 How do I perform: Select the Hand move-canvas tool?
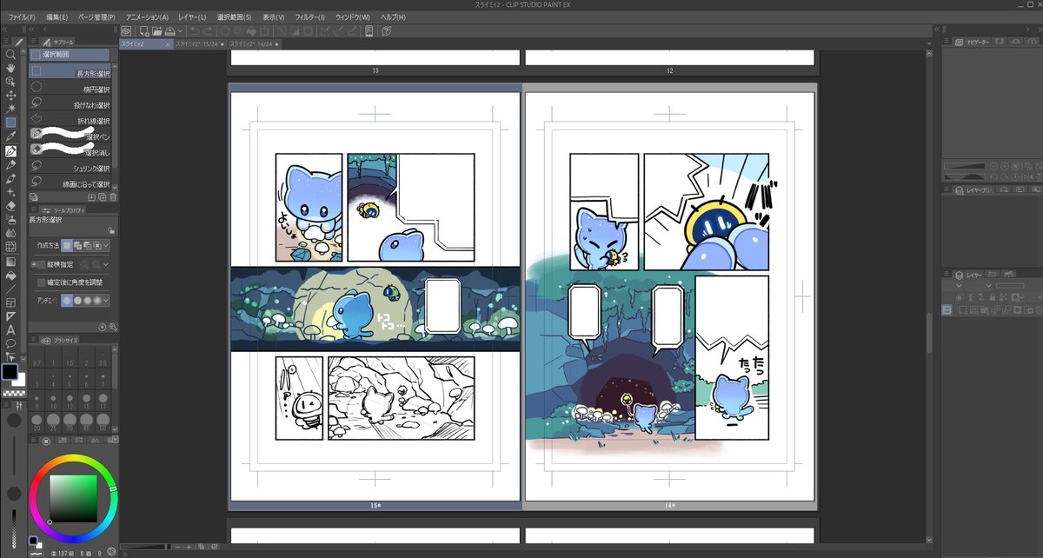tap(11, 68)
